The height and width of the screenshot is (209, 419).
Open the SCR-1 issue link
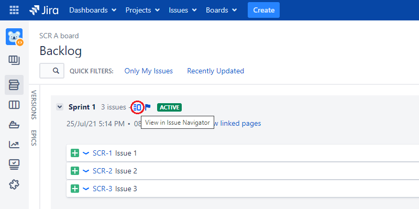pyautogui.click(x=102, y=153)
